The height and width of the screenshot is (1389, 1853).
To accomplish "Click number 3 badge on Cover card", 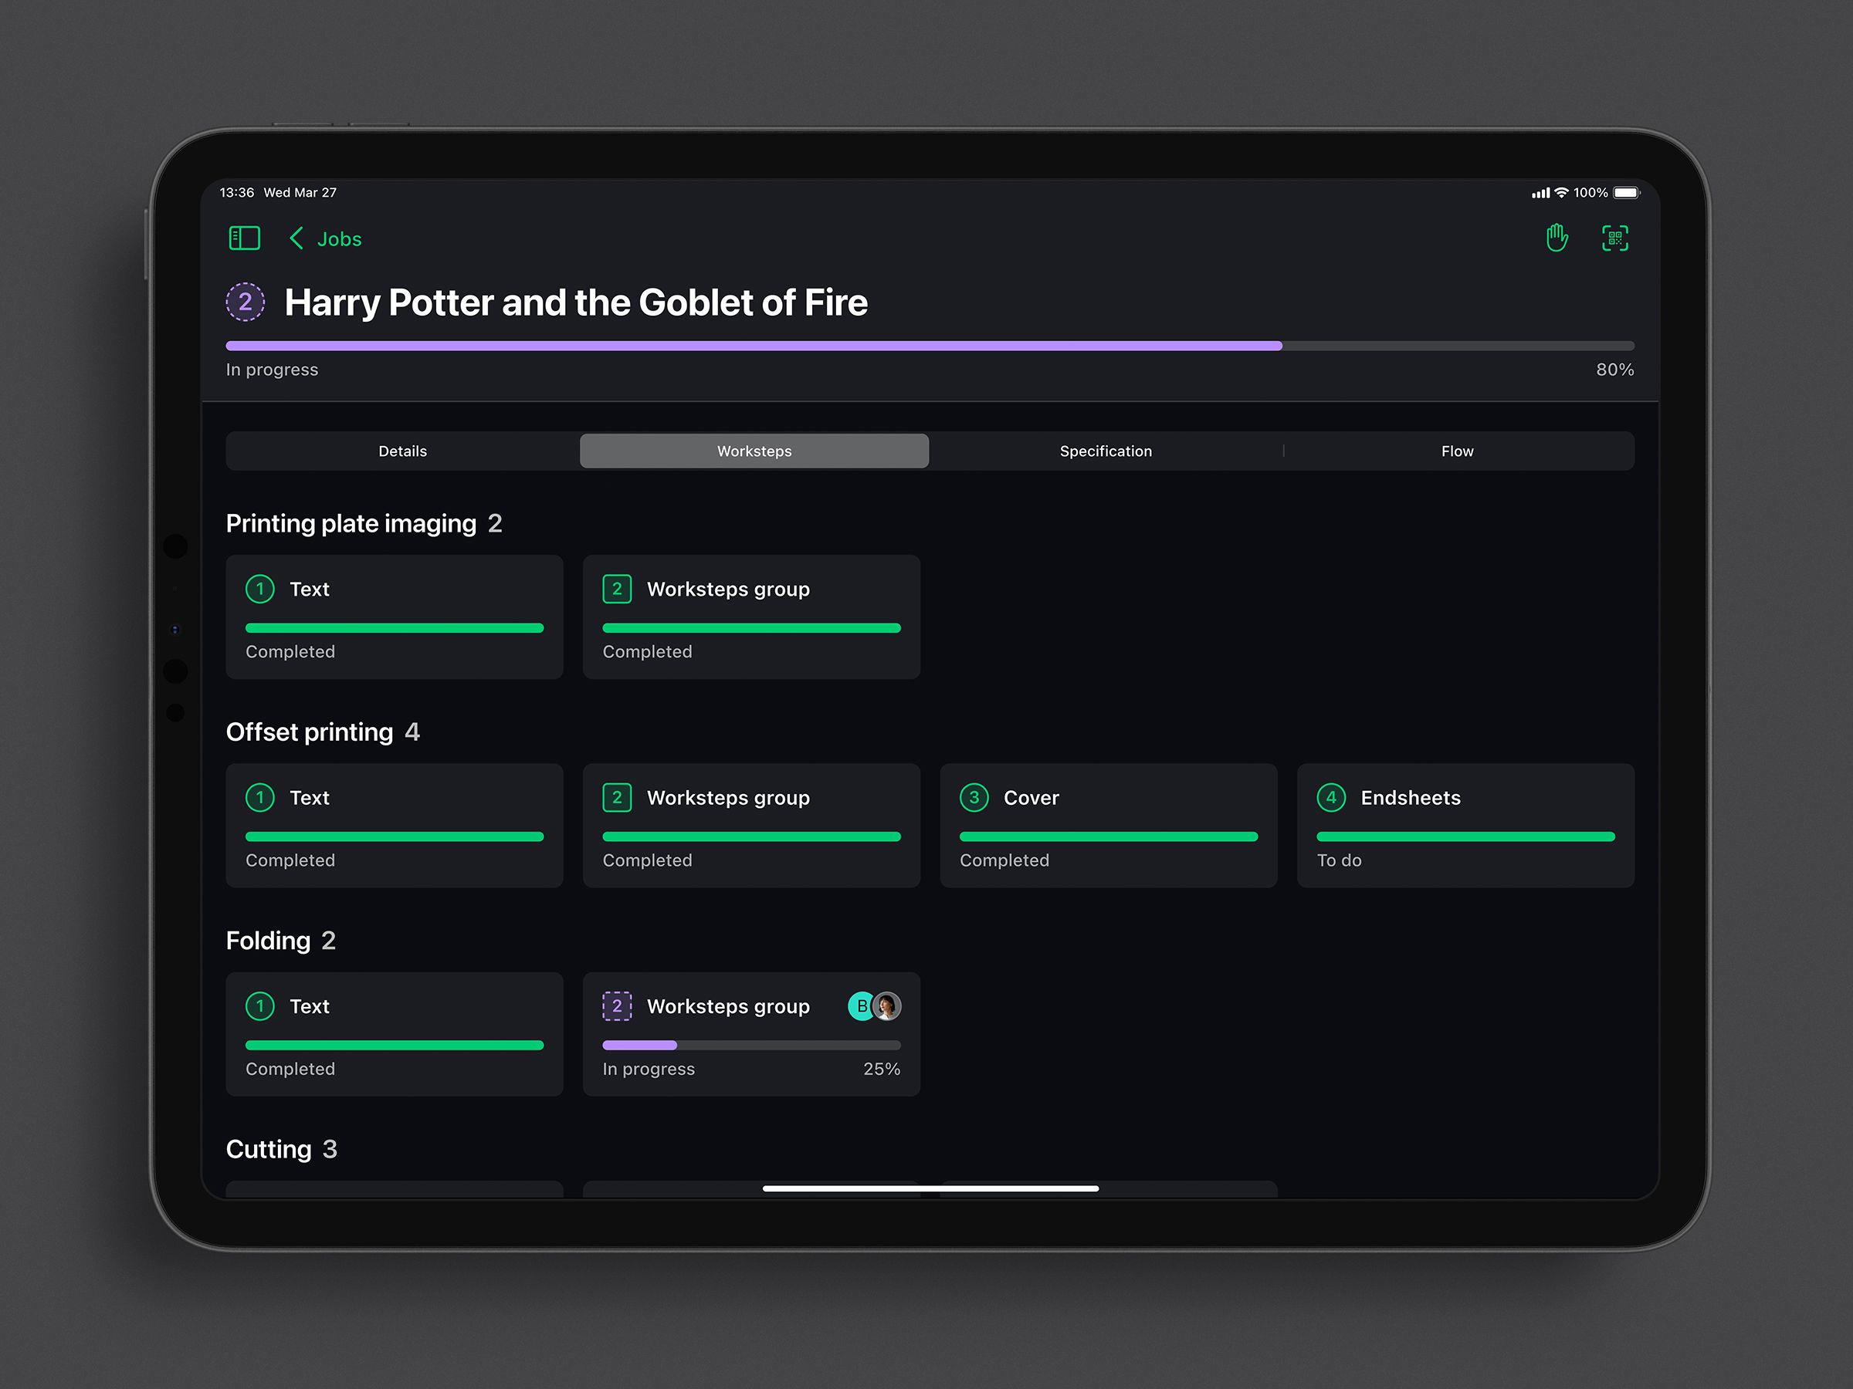I will (974, 798).
